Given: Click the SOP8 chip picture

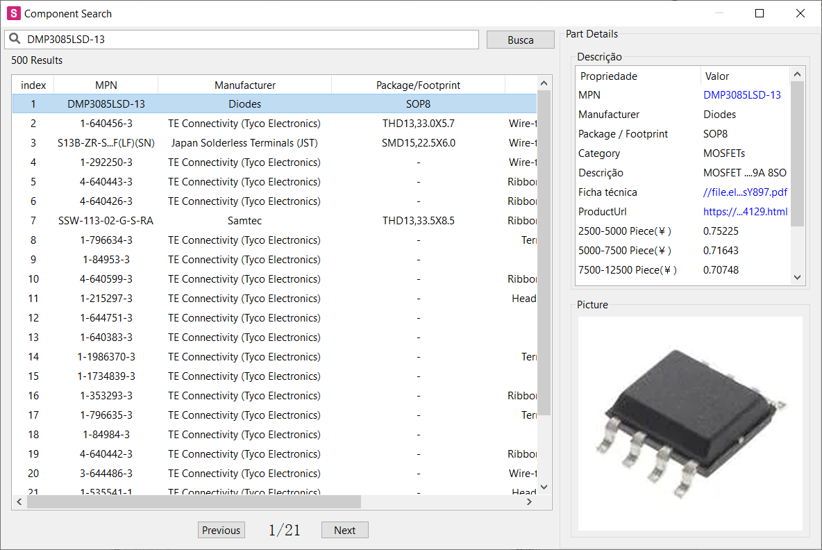Looking at the screenshot, I should [x=690, y=424].
